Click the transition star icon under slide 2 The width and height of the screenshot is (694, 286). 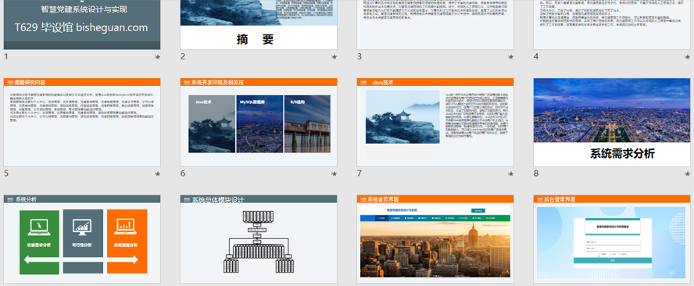334,57
